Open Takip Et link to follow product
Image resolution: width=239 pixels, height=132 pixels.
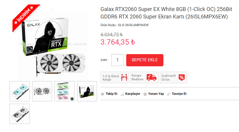point(112,94)
